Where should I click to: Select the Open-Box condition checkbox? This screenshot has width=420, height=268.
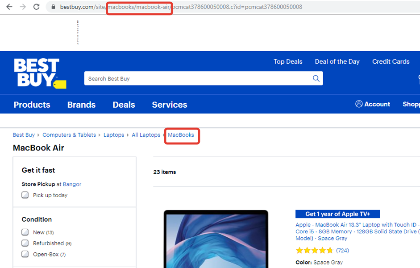(x=25, y=254)
